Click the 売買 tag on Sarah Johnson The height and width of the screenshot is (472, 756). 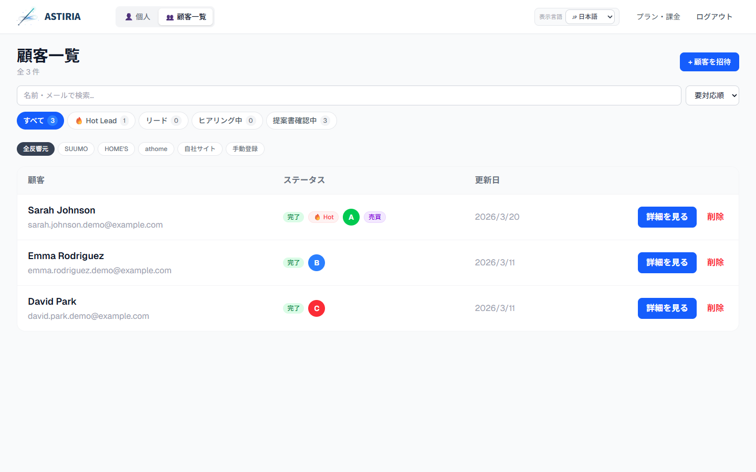coord(374,217)
